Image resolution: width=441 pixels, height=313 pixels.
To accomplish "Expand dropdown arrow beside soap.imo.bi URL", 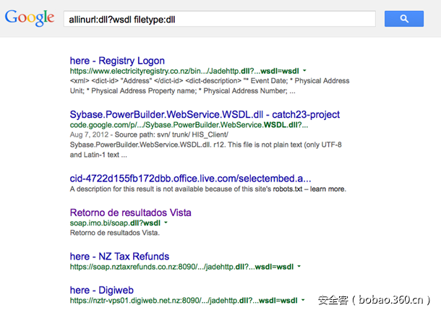I will [166, 223].
